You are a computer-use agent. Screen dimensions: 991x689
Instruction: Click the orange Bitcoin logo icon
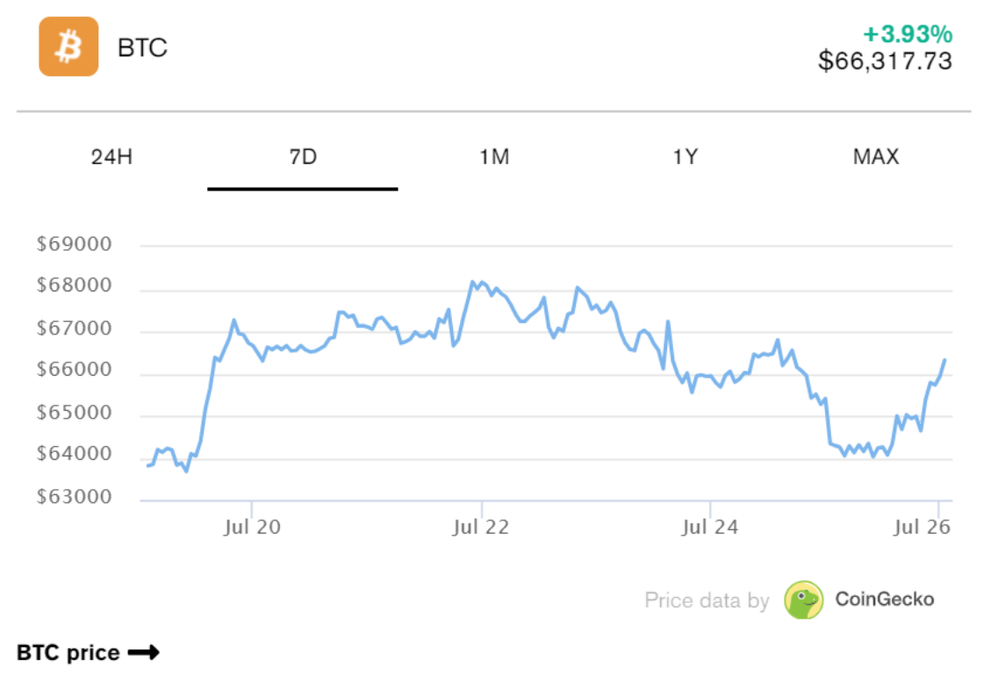[68, 47]
